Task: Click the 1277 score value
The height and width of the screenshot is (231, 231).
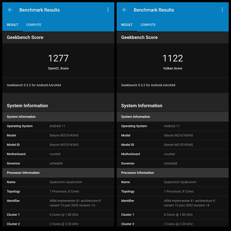Action: pos(58,58)
